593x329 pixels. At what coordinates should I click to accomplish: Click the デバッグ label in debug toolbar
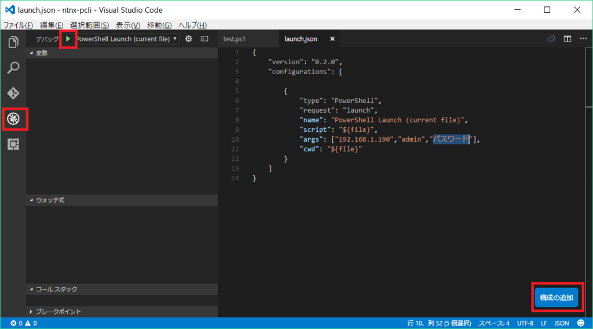click(47, 39)
